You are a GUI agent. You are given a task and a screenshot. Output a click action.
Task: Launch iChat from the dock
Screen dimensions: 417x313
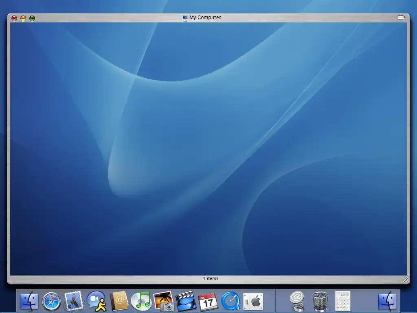click(x=96, y=301)
